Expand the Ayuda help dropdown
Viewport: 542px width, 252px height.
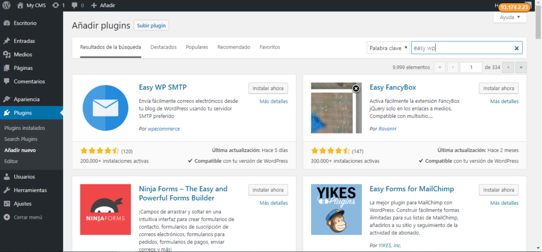click(x=510, y=17)
